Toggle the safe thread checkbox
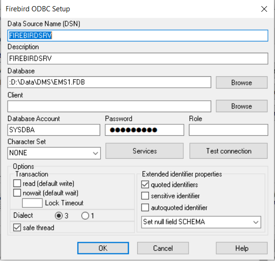Screen dimensions: 275x261 (x=17, y=228)
